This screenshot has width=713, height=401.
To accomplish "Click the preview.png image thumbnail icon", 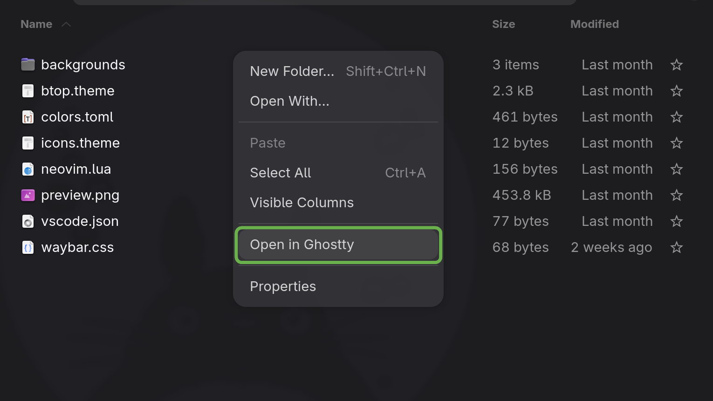I will point(28,195).
